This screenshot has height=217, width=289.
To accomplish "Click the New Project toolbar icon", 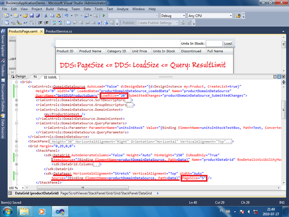I will pyautogui.click(x=7, y=16).
